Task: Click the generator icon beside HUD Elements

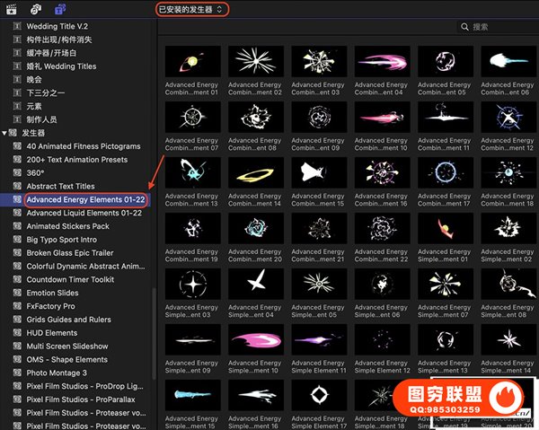Action: (x=17, y=333)
